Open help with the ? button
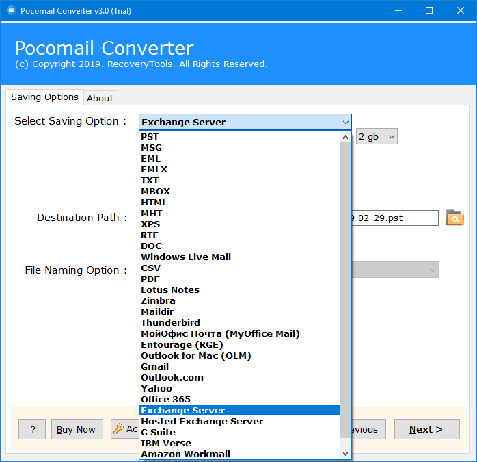Screen dimensions: 477x462 [32, 429]
